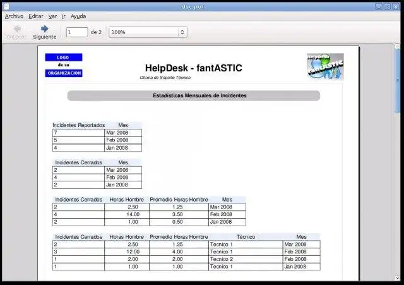Open the Ir menu
Screen dimensions: 404x285
click(x=64, y=16)
